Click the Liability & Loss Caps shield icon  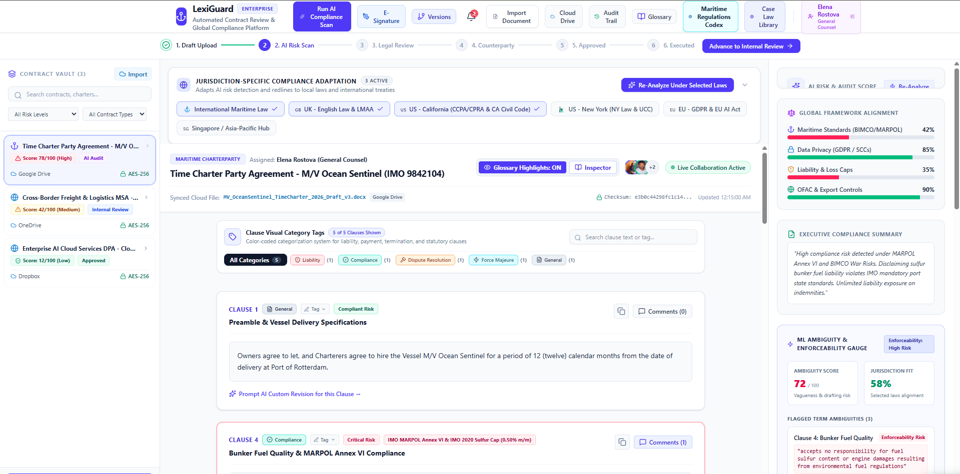(791, 169)
